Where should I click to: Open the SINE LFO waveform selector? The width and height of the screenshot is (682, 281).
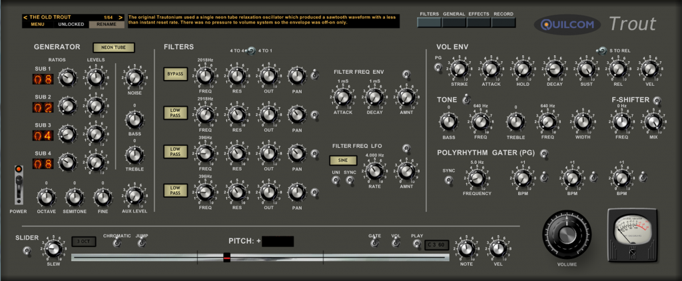coord(343,160)
